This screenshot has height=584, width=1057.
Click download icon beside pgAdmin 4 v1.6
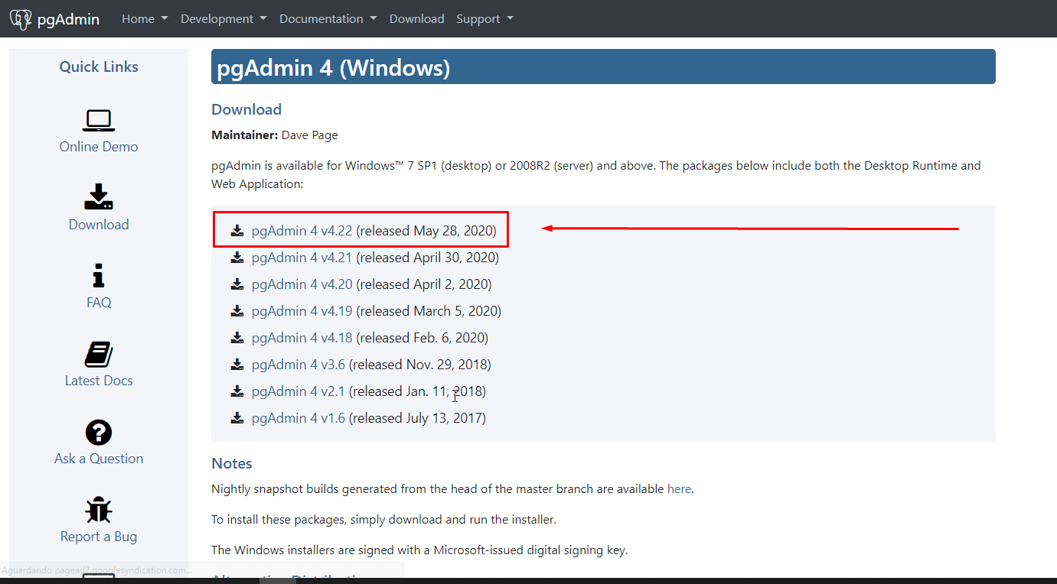(x=237, y=418)
